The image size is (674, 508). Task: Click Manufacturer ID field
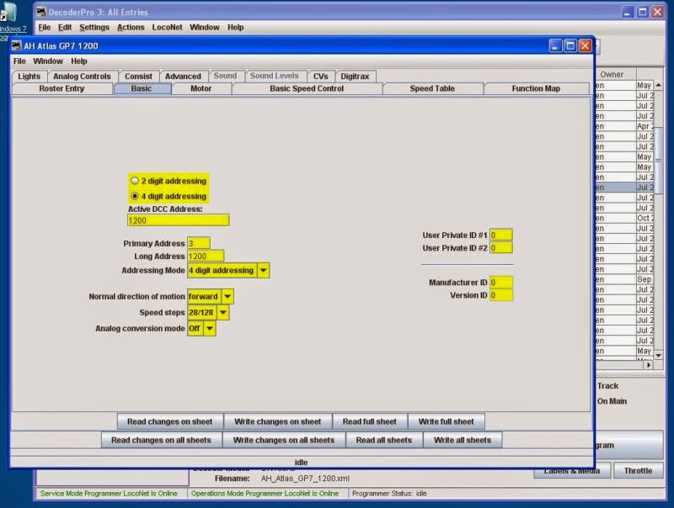tap(500, 283)
